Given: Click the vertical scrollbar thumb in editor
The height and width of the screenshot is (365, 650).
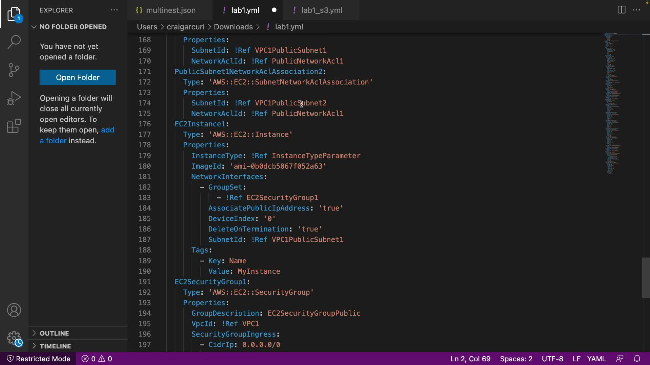Looking at the screenshot, I should [x=646, y=277].
